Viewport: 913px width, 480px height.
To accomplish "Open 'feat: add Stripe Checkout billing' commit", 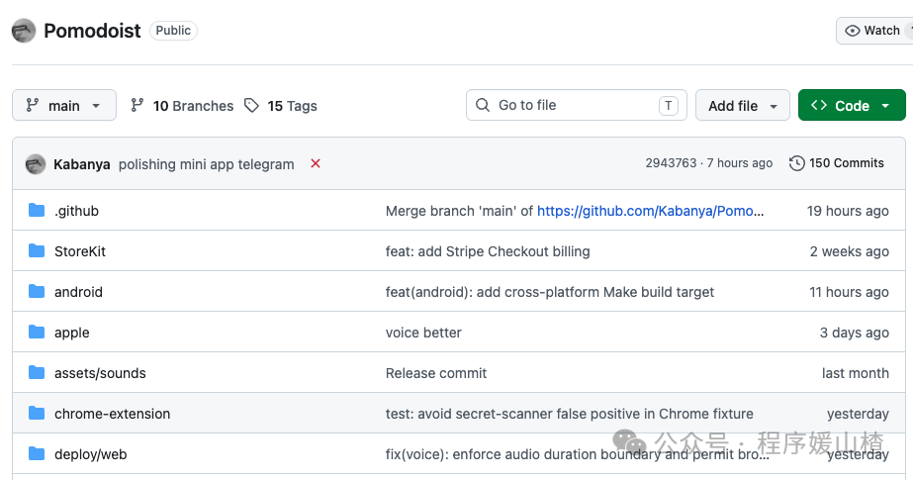I will [x=488, y=251].
